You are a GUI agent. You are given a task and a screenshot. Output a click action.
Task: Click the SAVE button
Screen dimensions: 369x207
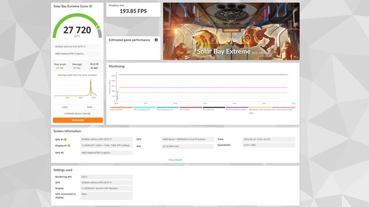(x=90, y=107)
